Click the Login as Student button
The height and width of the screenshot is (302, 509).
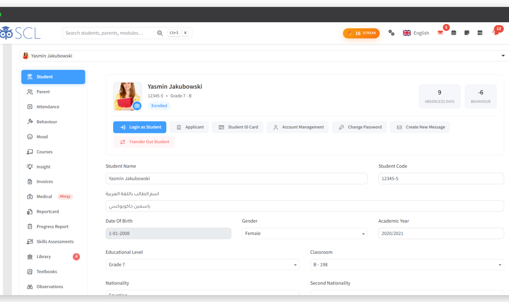click(140, 128)
